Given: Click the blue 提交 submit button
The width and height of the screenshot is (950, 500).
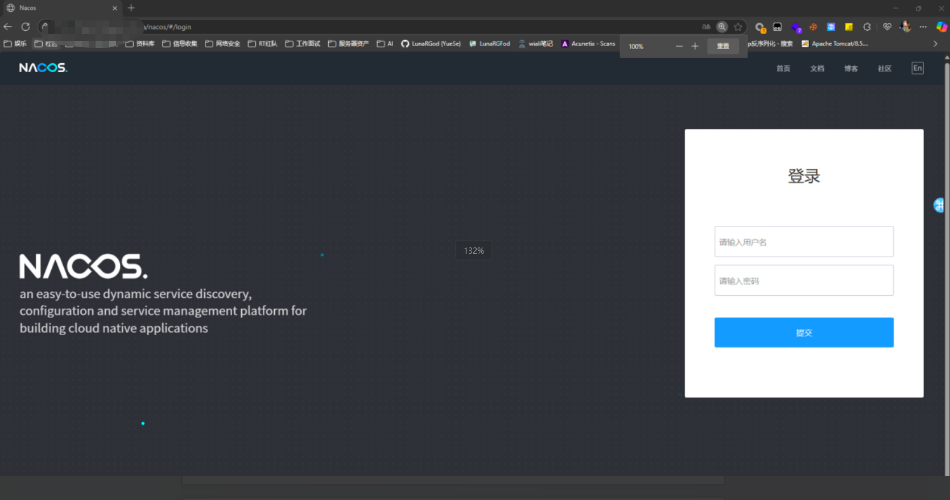Looking at the screenshot, I should (804, 332).
